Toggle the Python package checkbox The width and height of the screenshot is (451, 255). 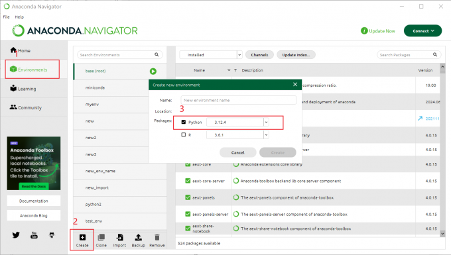pos(184,122)
